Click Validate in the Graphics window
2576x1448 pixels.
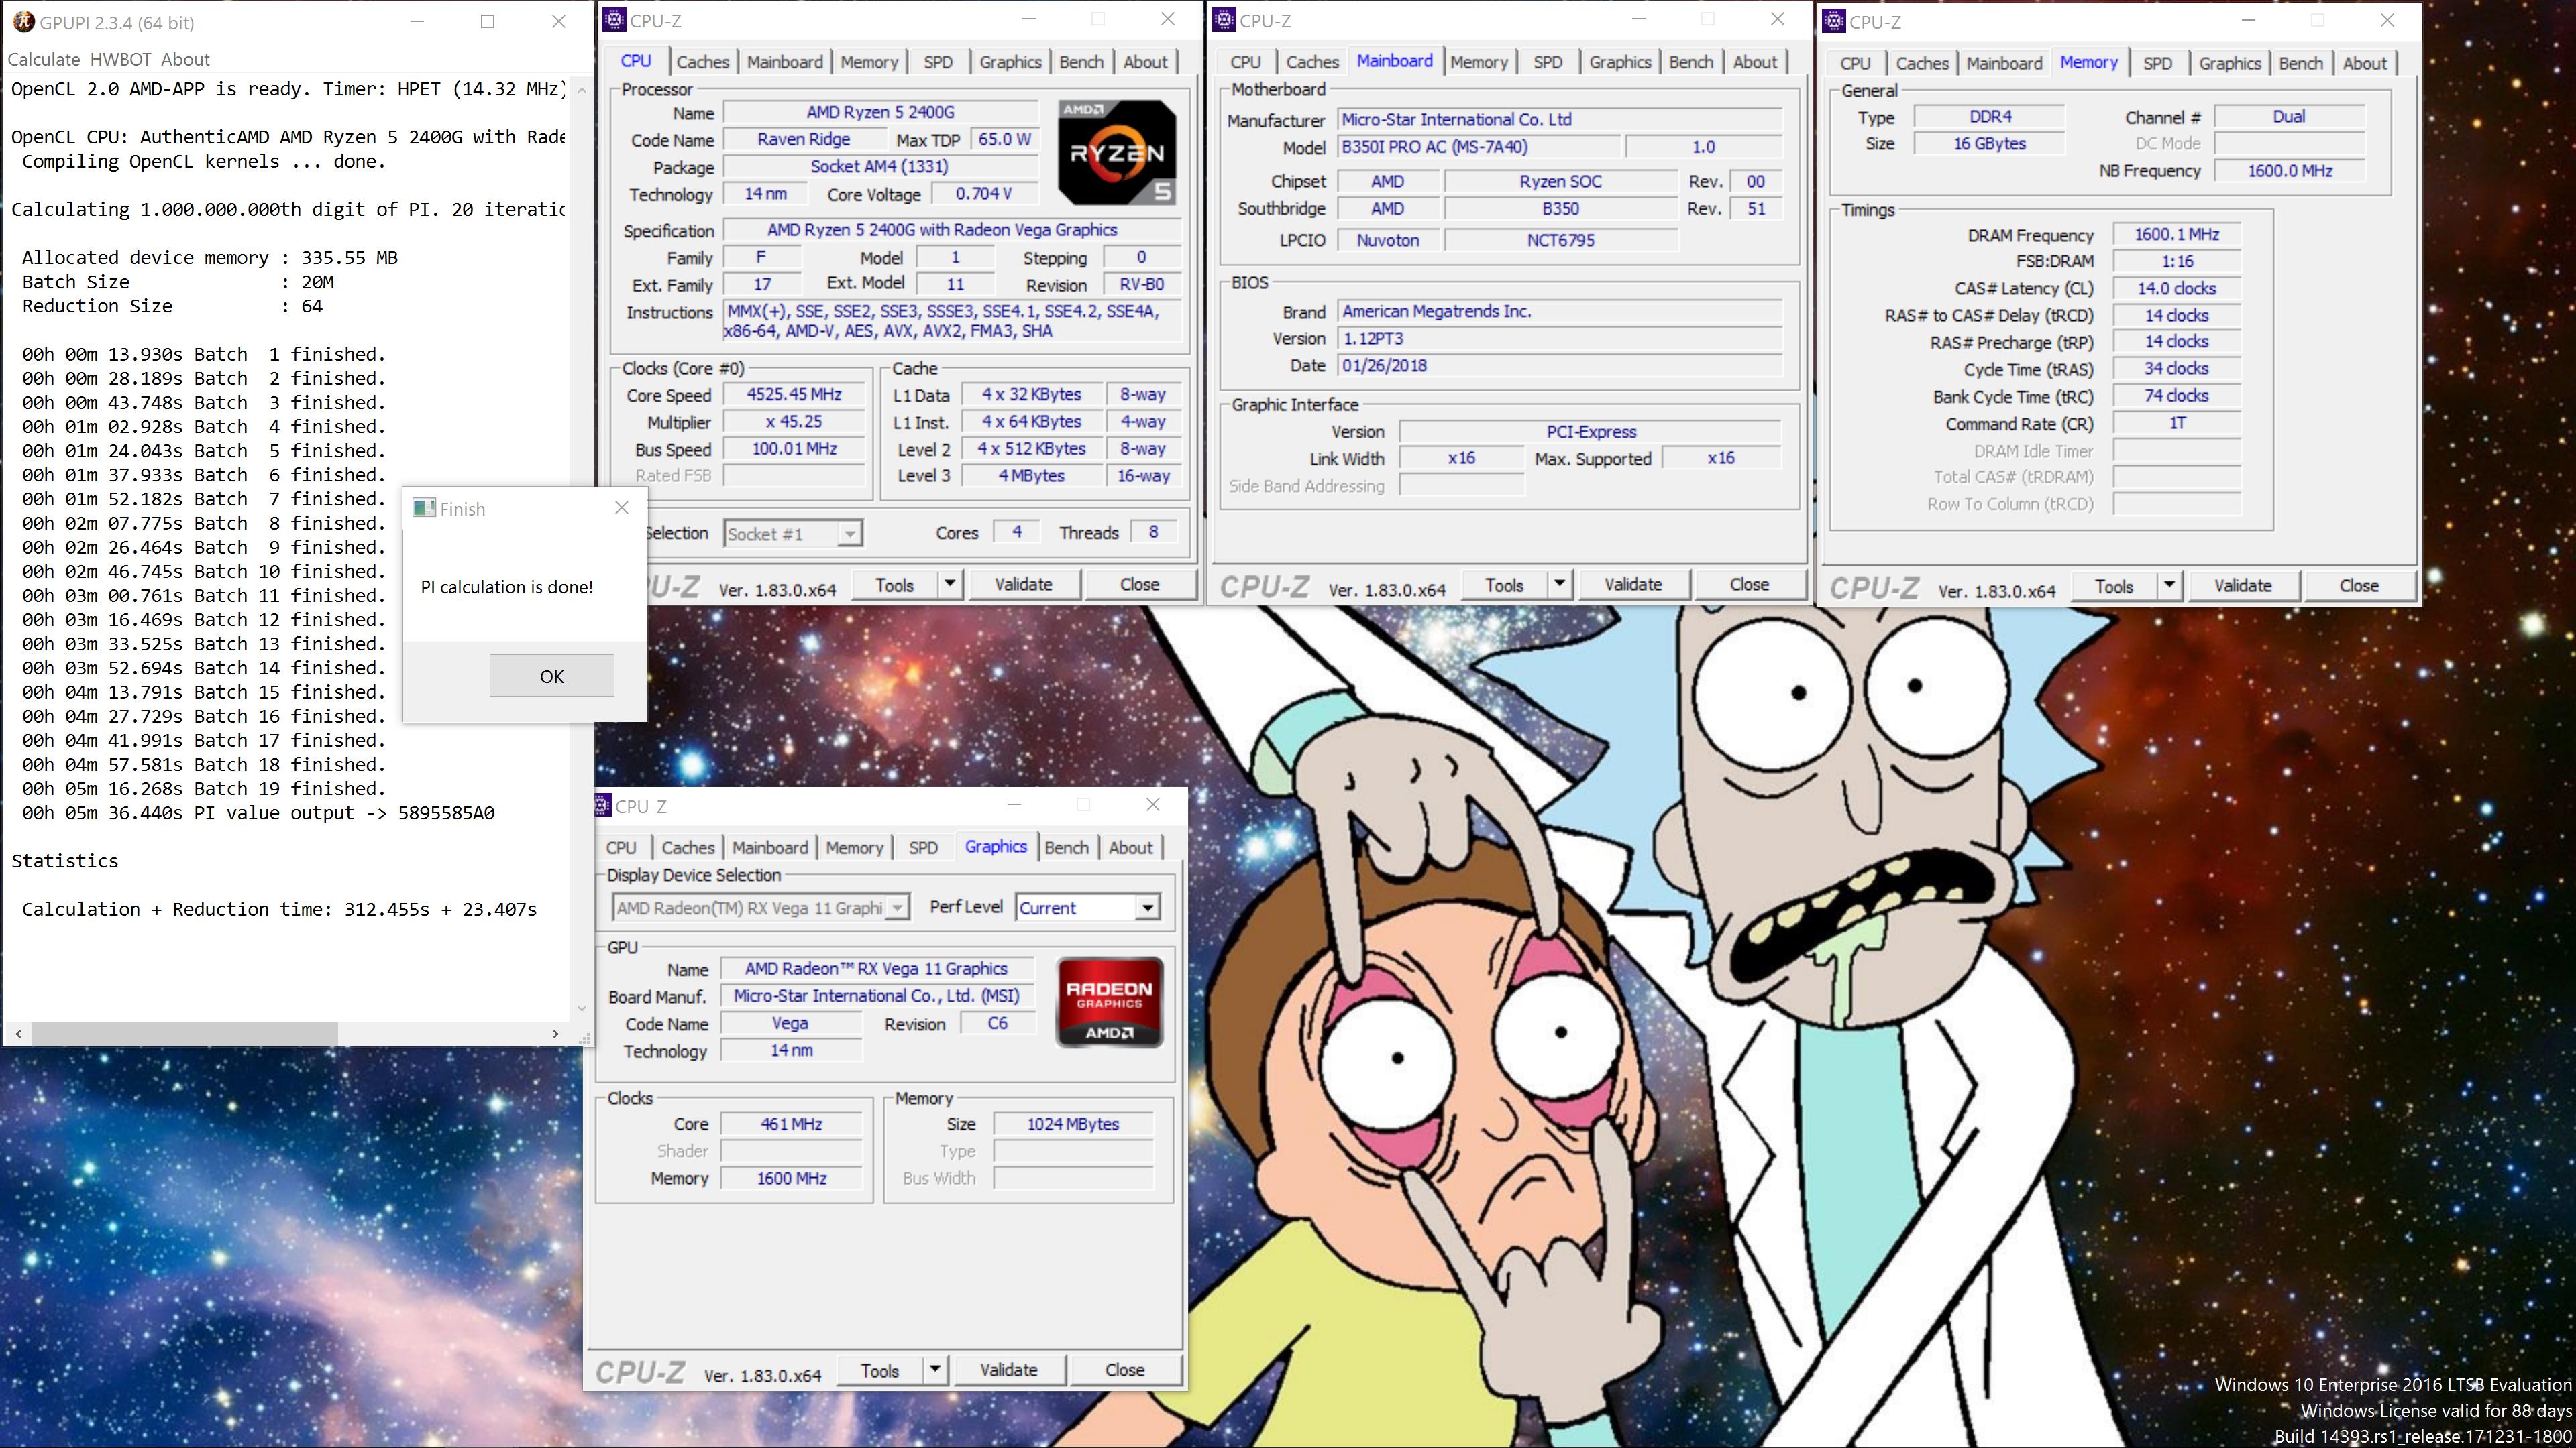tap(1008, 1370)
